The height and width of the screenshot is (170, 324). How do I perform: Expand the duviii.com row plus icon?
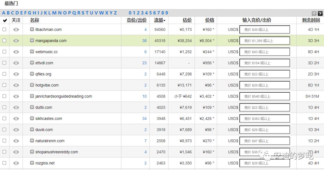click(x=32, y=130)
